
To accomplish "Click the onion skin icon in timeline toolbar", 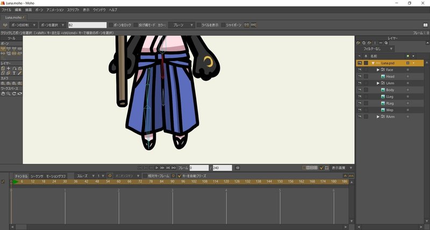I will pos(110,176).
